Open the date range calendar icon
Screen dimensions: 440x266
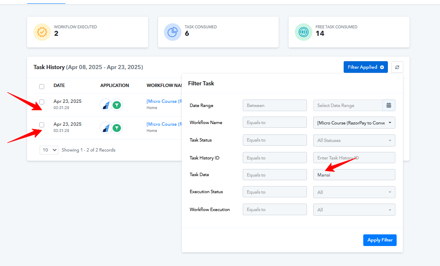pyautogui.click(x=389, y=106)
